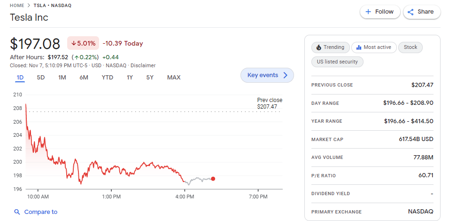Click the DIVIDEND YIELD label

(331, 194)
